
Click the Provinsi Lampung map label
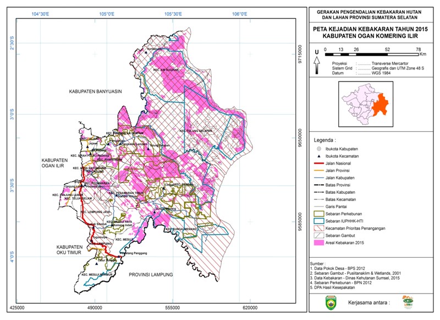[151, 274]
